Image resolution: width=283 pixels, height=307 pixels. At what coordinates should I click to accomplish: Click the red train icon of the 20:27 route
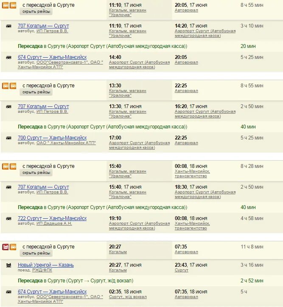coord(6,247)
